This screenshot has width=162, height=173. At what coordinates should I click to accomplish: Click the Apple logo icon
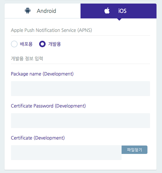click(x=107, y=11)
